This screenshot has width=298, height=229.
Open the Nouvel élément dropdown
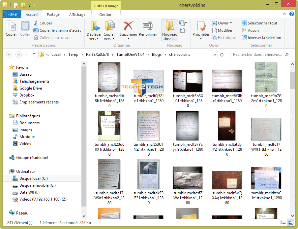(183, 23)
